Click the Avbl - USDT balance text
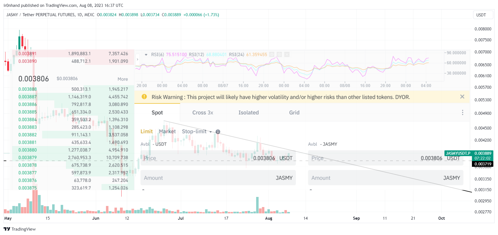The image size is (498, 235). point(153,144)
